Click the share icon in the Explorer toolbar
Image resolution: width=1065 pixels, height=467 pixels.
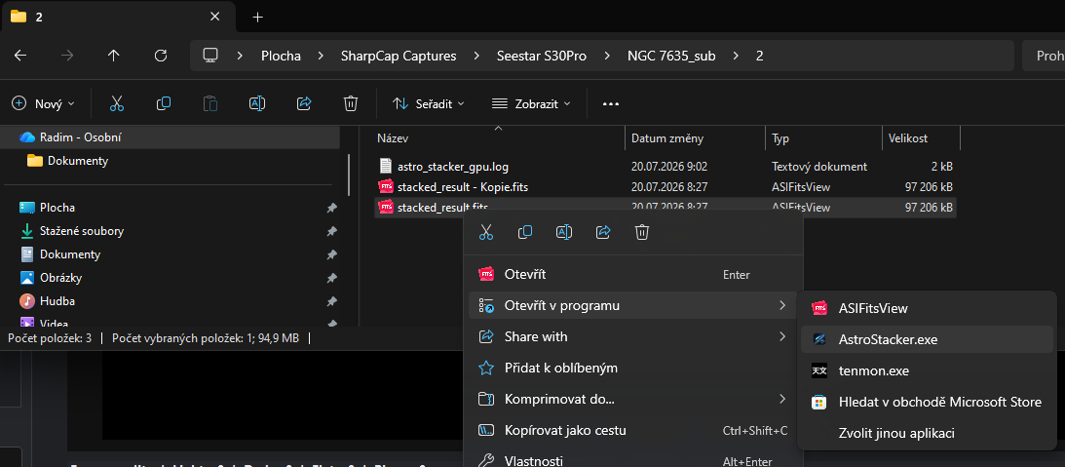pyautogui.click(x=304, y=103)
